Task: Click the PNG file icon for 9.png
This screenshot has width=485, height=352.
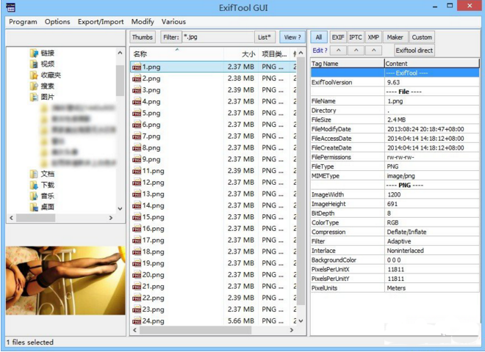Action: (x=137, y=159)
